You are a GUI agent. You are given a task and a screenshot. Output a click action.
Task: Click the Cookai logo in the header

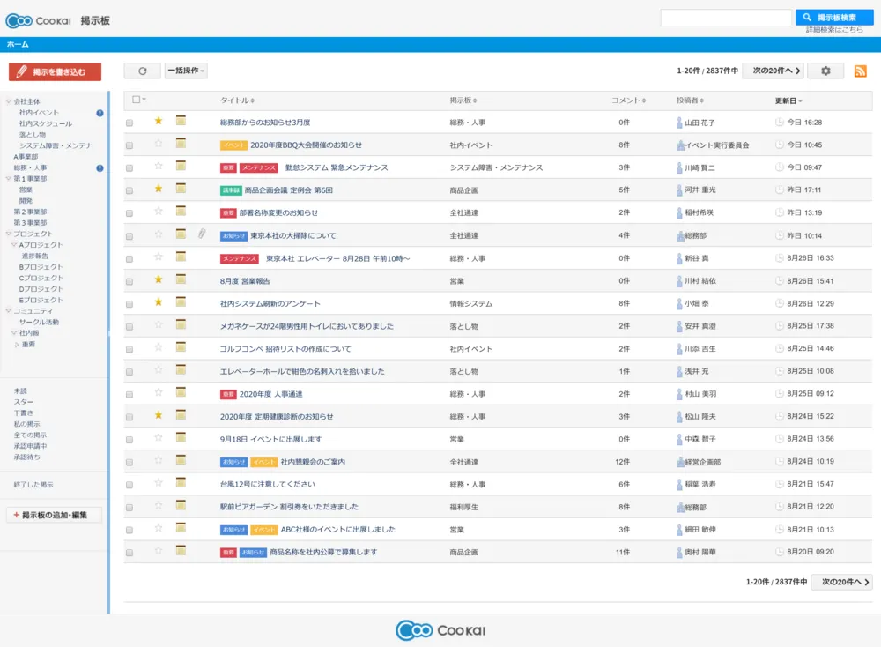point(38,21)
